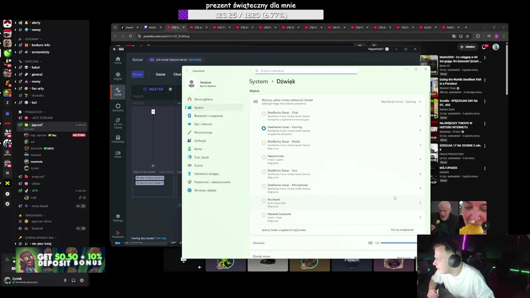Select SteelSeries Sonar - Microphone output device
This screenshot has height=298, width=530.
coord(264,186)
